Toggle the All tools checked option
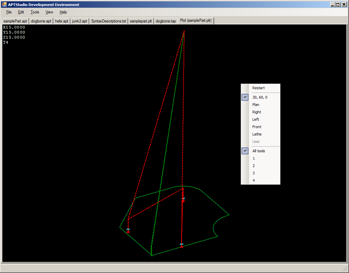The height and width of the screenshot is (273, 349). pyautogui.click(x=260, y=151)
